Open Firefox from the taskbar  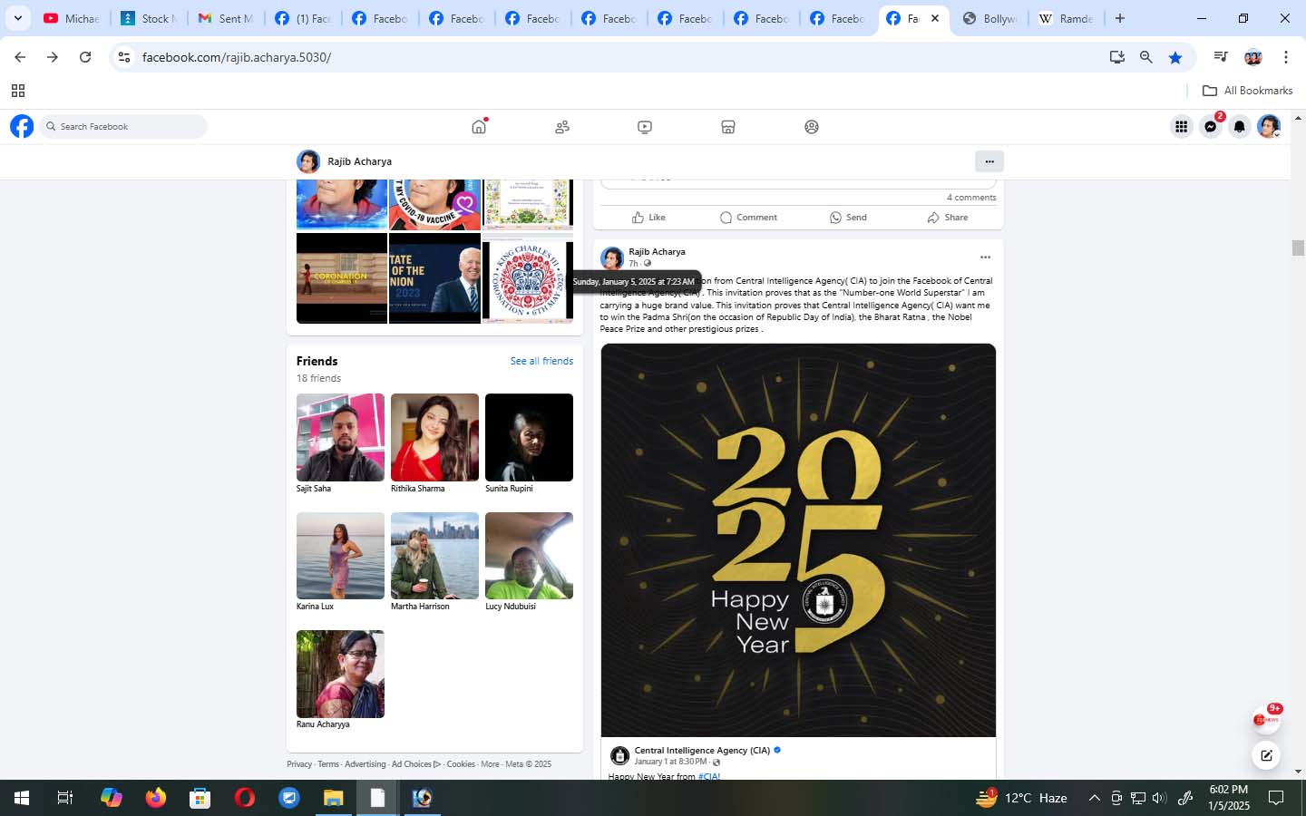point(156,798)
